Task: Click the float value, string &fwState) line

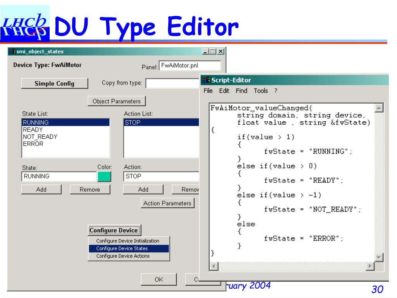Action: tap(304, 123)
